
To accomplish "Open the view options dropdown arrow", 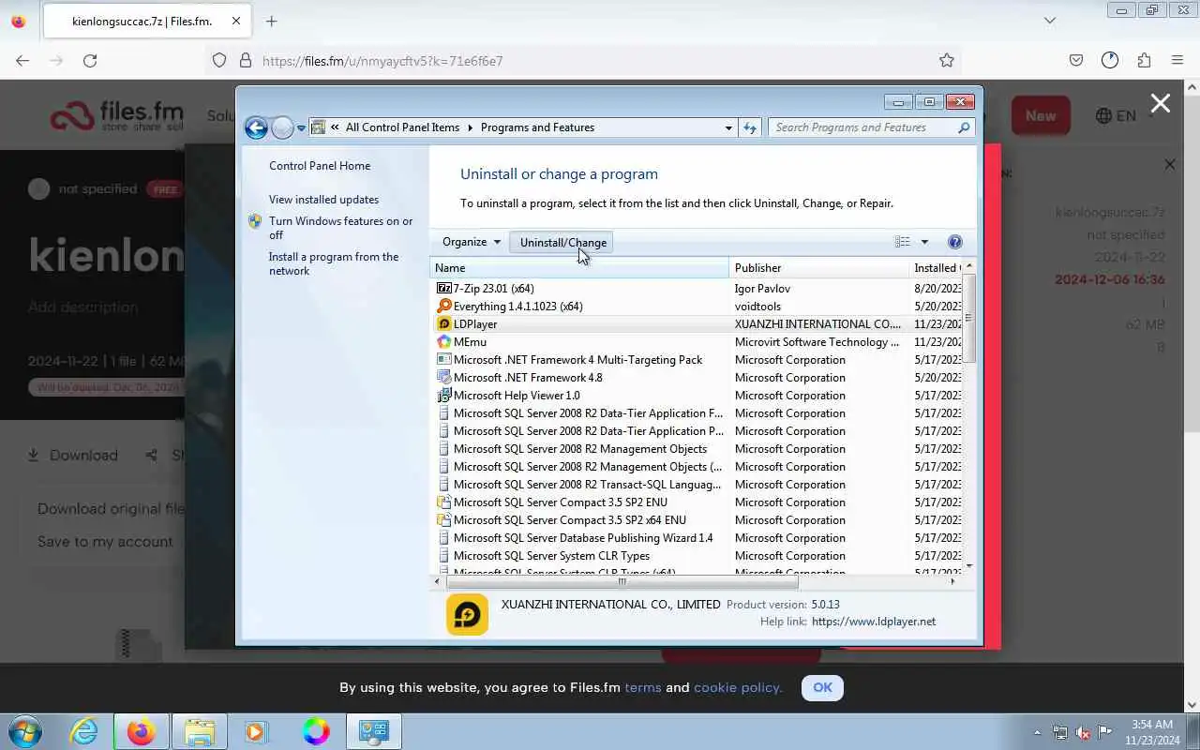I will click(924, 242).
